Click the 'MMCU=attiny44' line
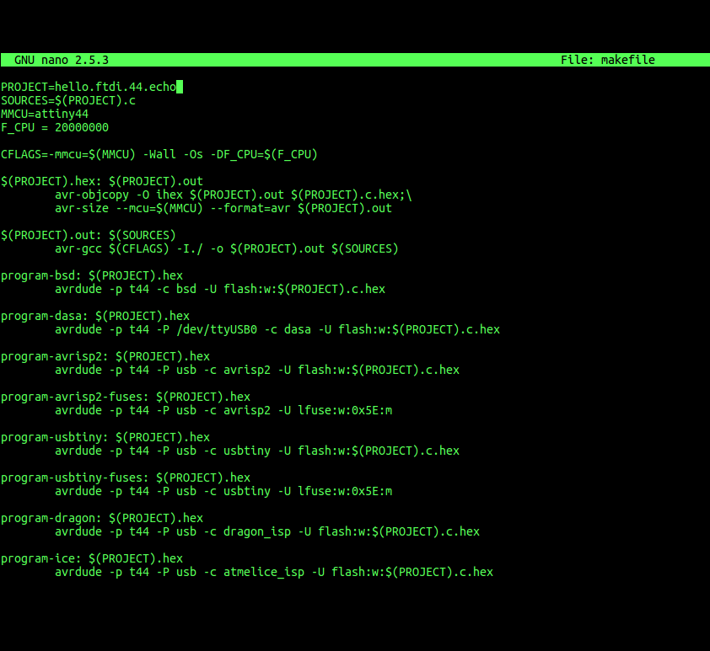Viewport: 710px width, 651px height. (45, 114)
